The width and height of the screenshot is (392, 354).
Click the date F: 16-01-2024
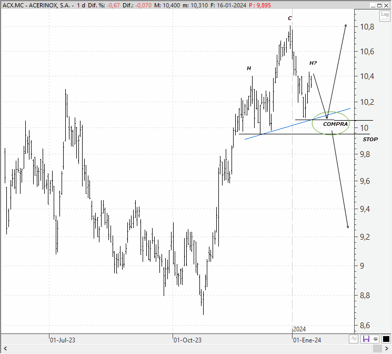click(x=228, y=5)
